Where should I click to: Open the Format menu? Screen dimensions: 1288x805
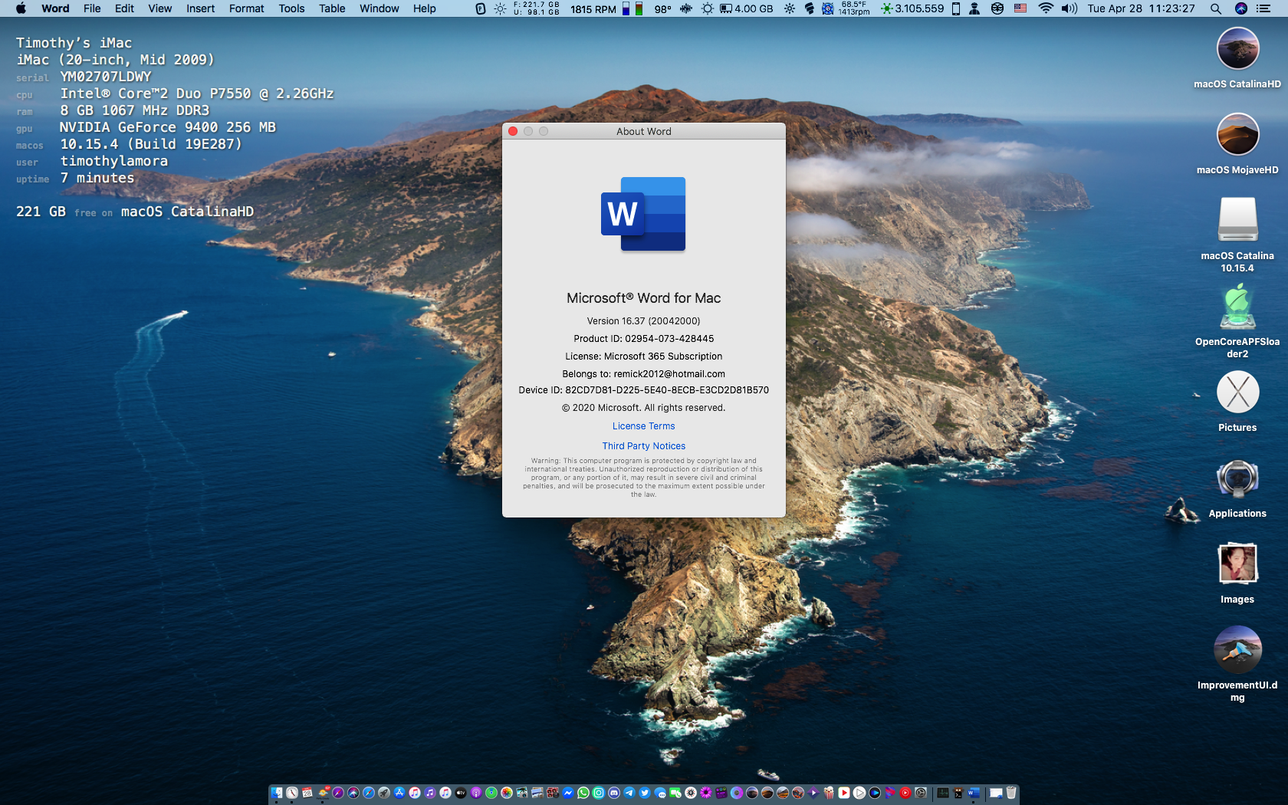tap(246, 8)
